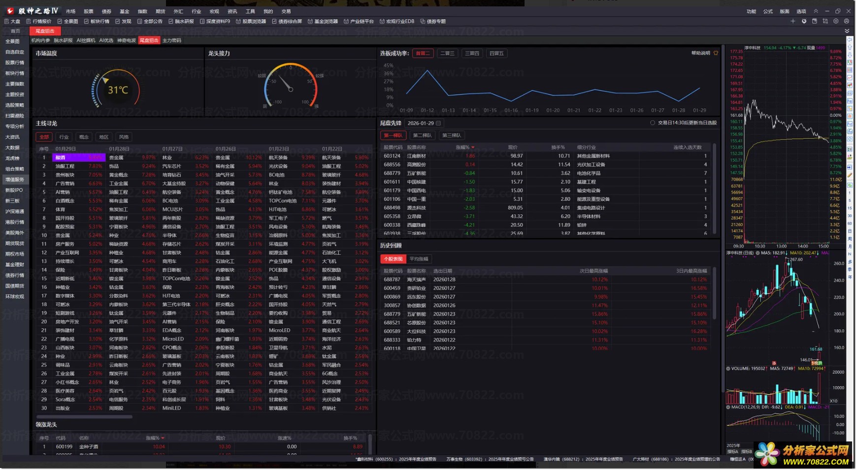Screen dimensions: 857x470
Task: Click the target circle icon beside the account icon
Action: [836, 21]
